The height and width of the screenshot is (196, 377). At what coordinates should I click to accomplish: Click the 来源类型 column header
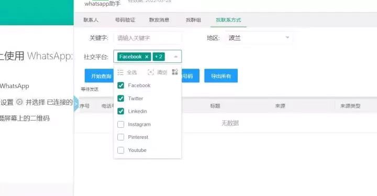350,106
